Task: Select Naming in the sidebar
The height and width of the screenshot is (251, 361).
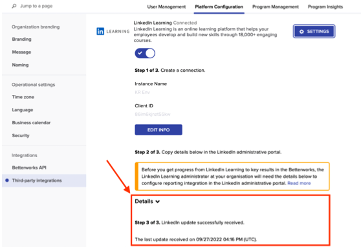Action: click(20, 65)
